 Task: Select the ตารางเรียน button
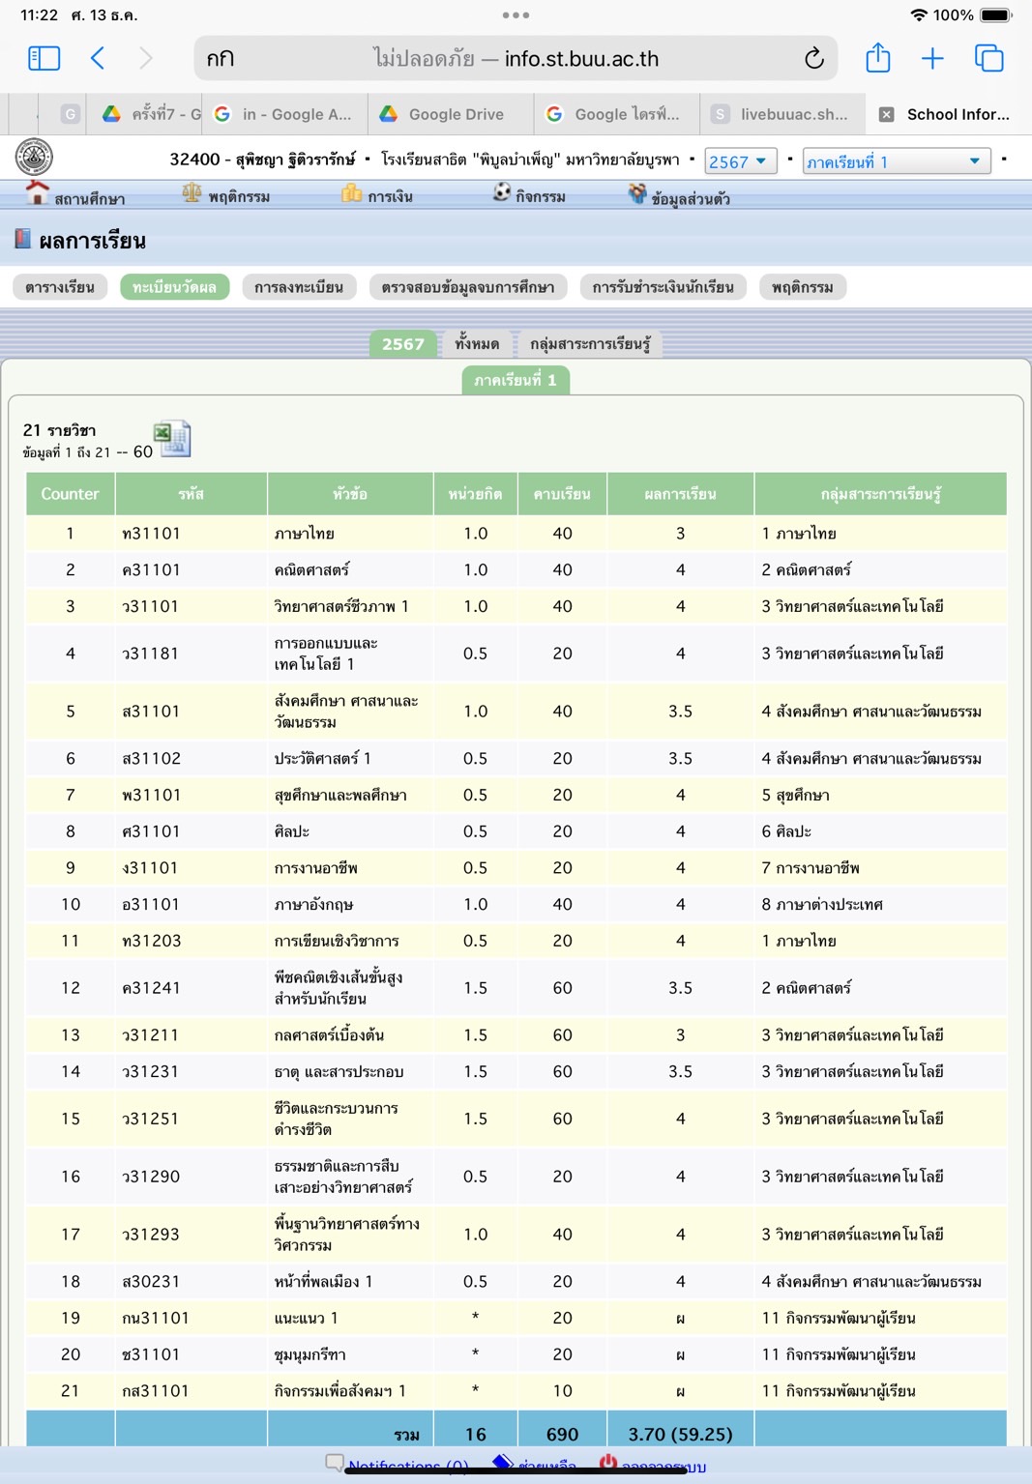(x=60, y=287)
